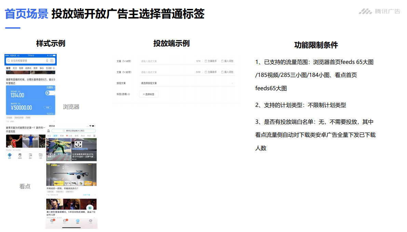Tap the camera icon in the browser search bar
The width and height of the screenshot is (407, 232).
point(51,60)
